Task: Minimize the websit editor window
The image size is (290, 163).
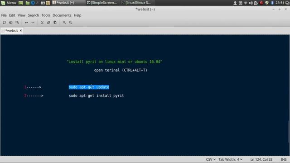Action: pyautogui.click(x=274, y=9)
